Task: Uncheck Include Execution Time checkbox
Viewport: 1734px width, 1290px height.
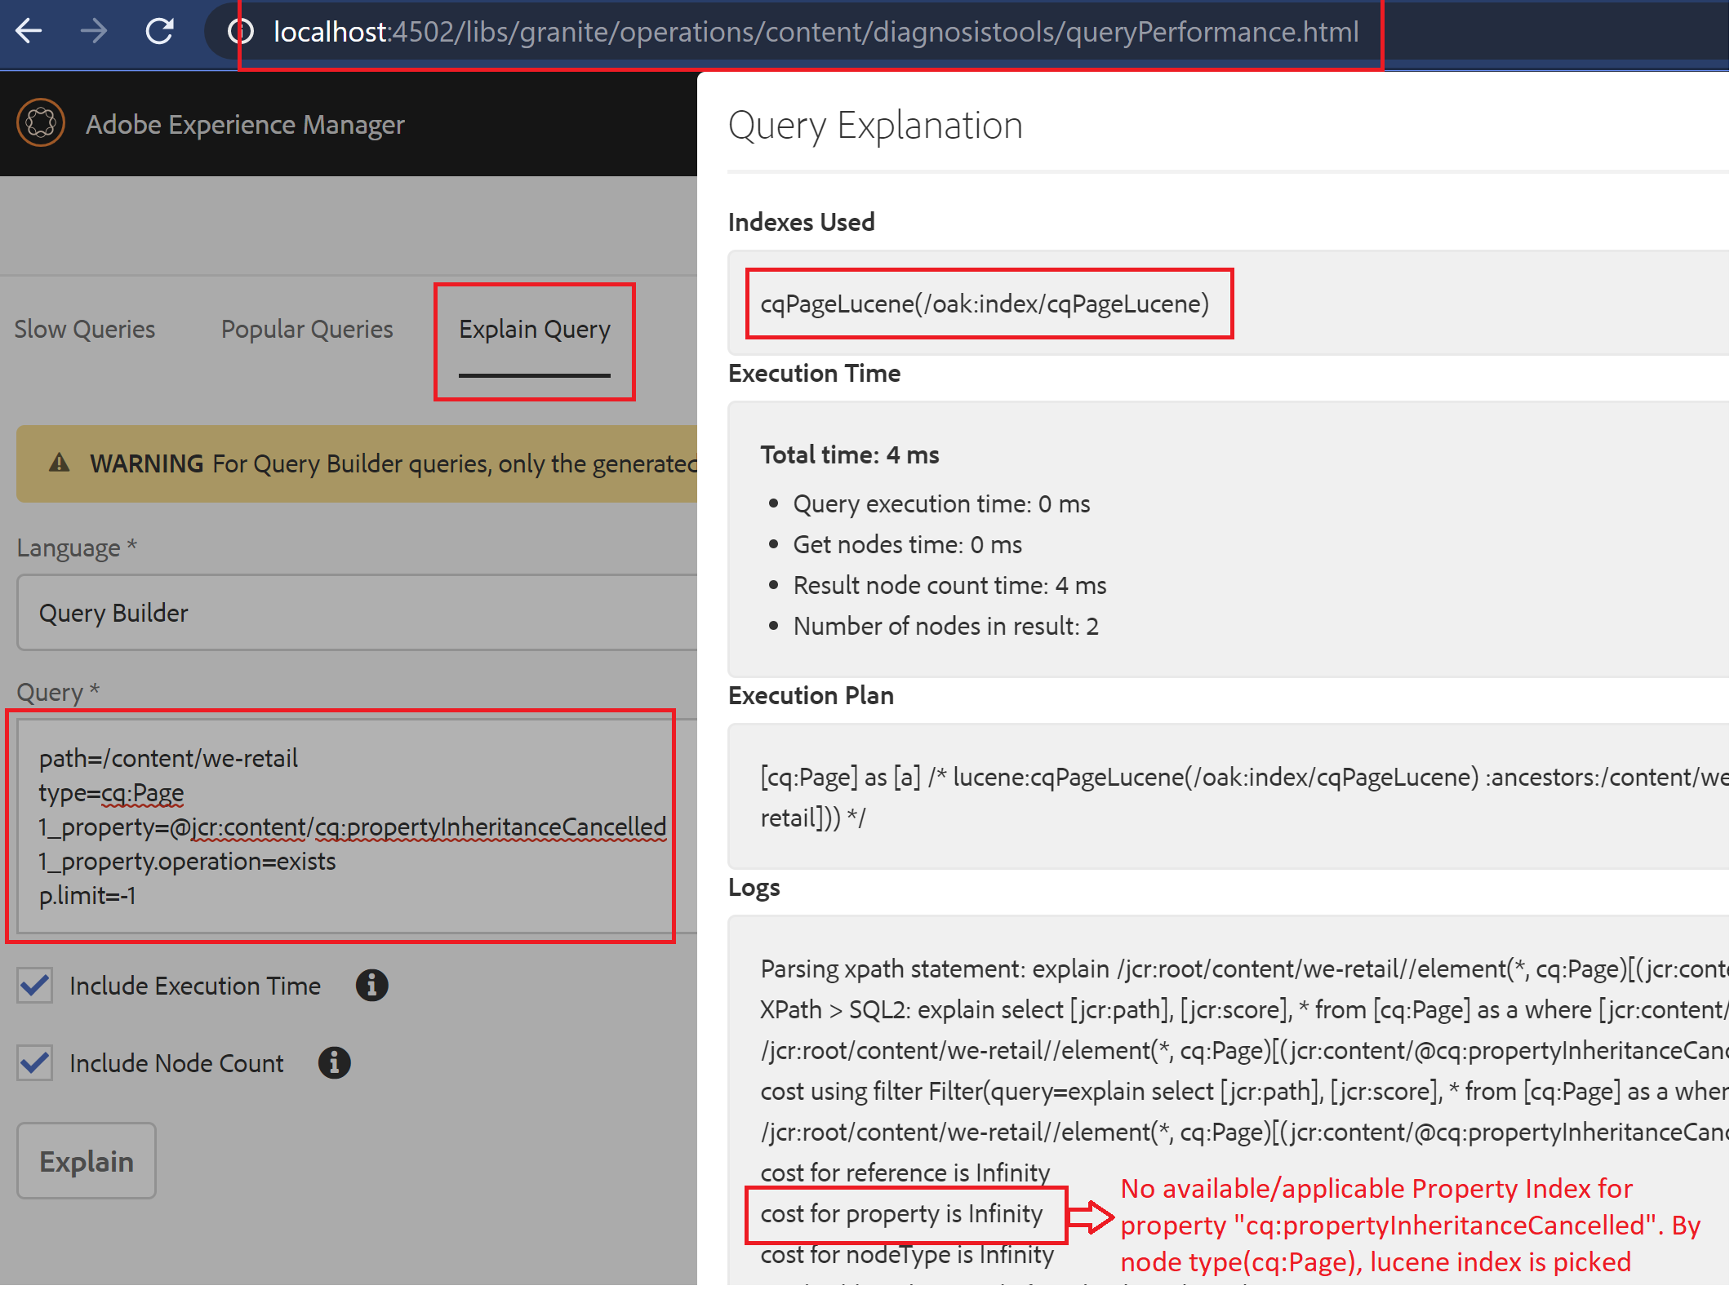Action: [35, 986]
